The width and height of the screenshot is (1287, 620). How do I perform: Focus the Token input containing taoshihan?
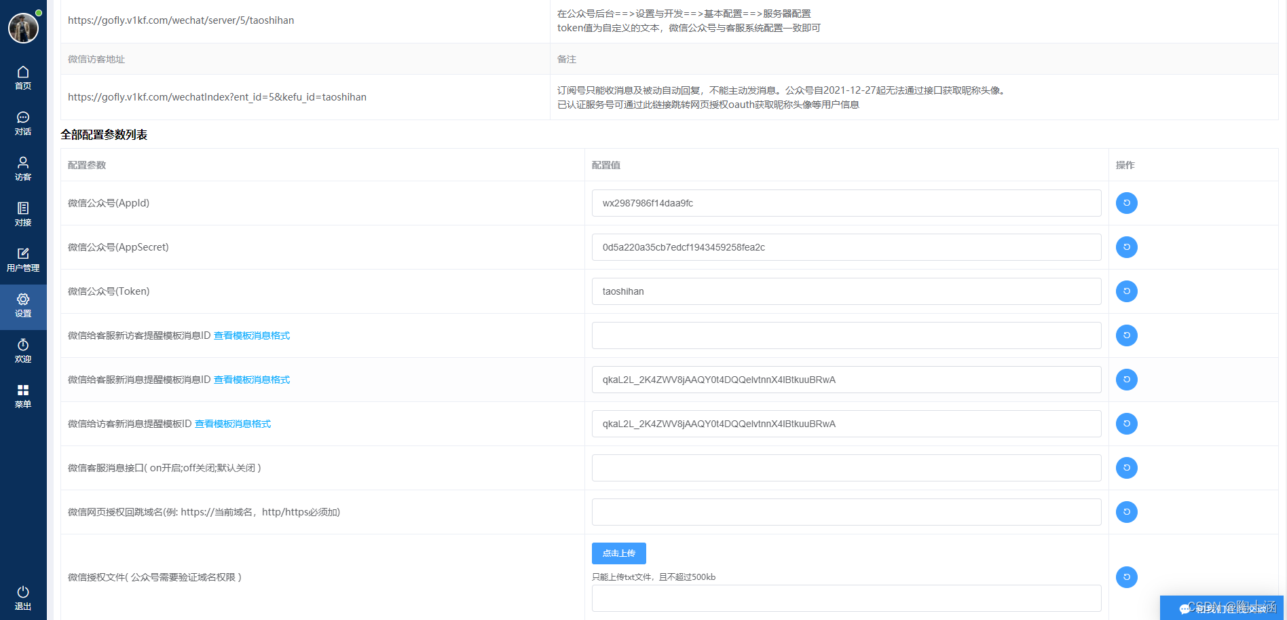pyautogui.click(x=846, y=291)
